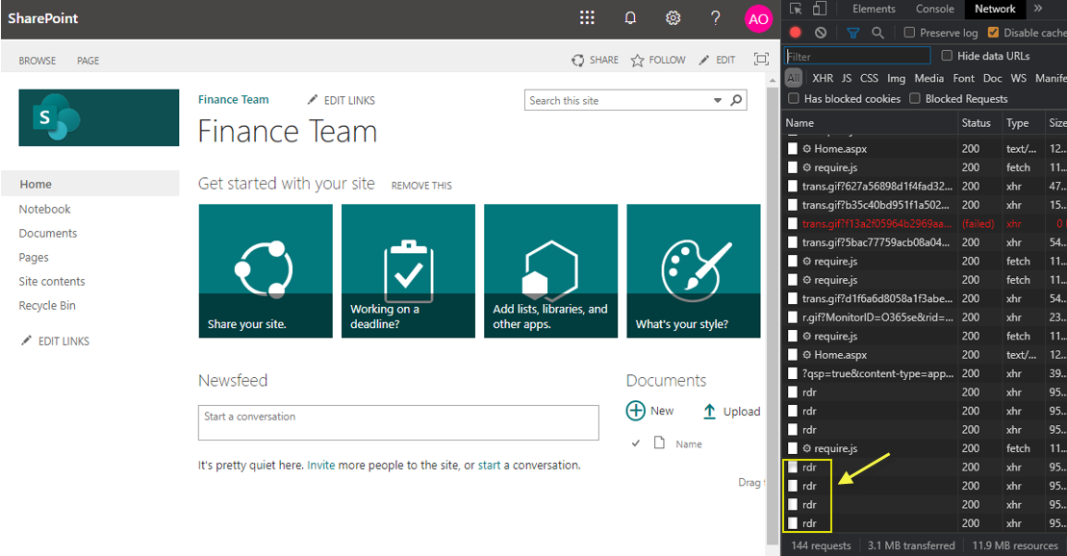Image resolution: width=1067 pixels, height=556 pixels.
Task: Click the Name column header in Documents
Action: click(689, 444)
